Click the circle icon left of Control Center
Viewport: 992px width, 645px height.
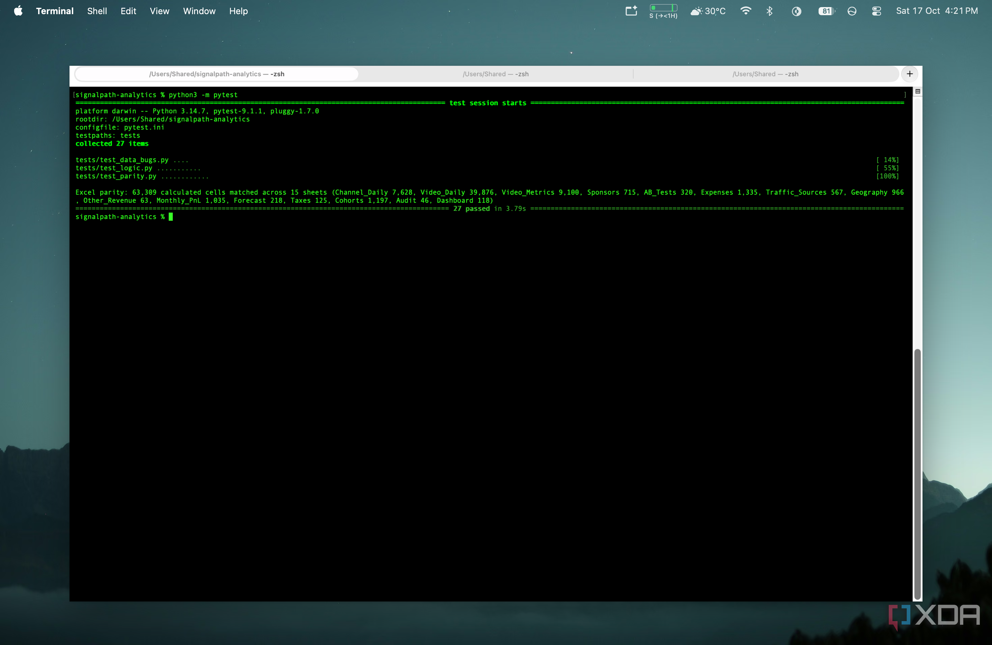(x=852, y=11)
